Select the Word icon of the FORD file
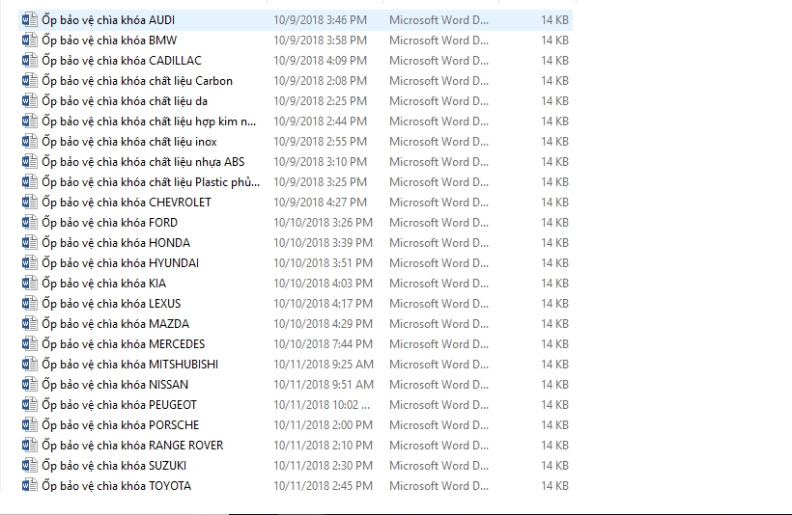The image size is (792, 515). [30, 223]
